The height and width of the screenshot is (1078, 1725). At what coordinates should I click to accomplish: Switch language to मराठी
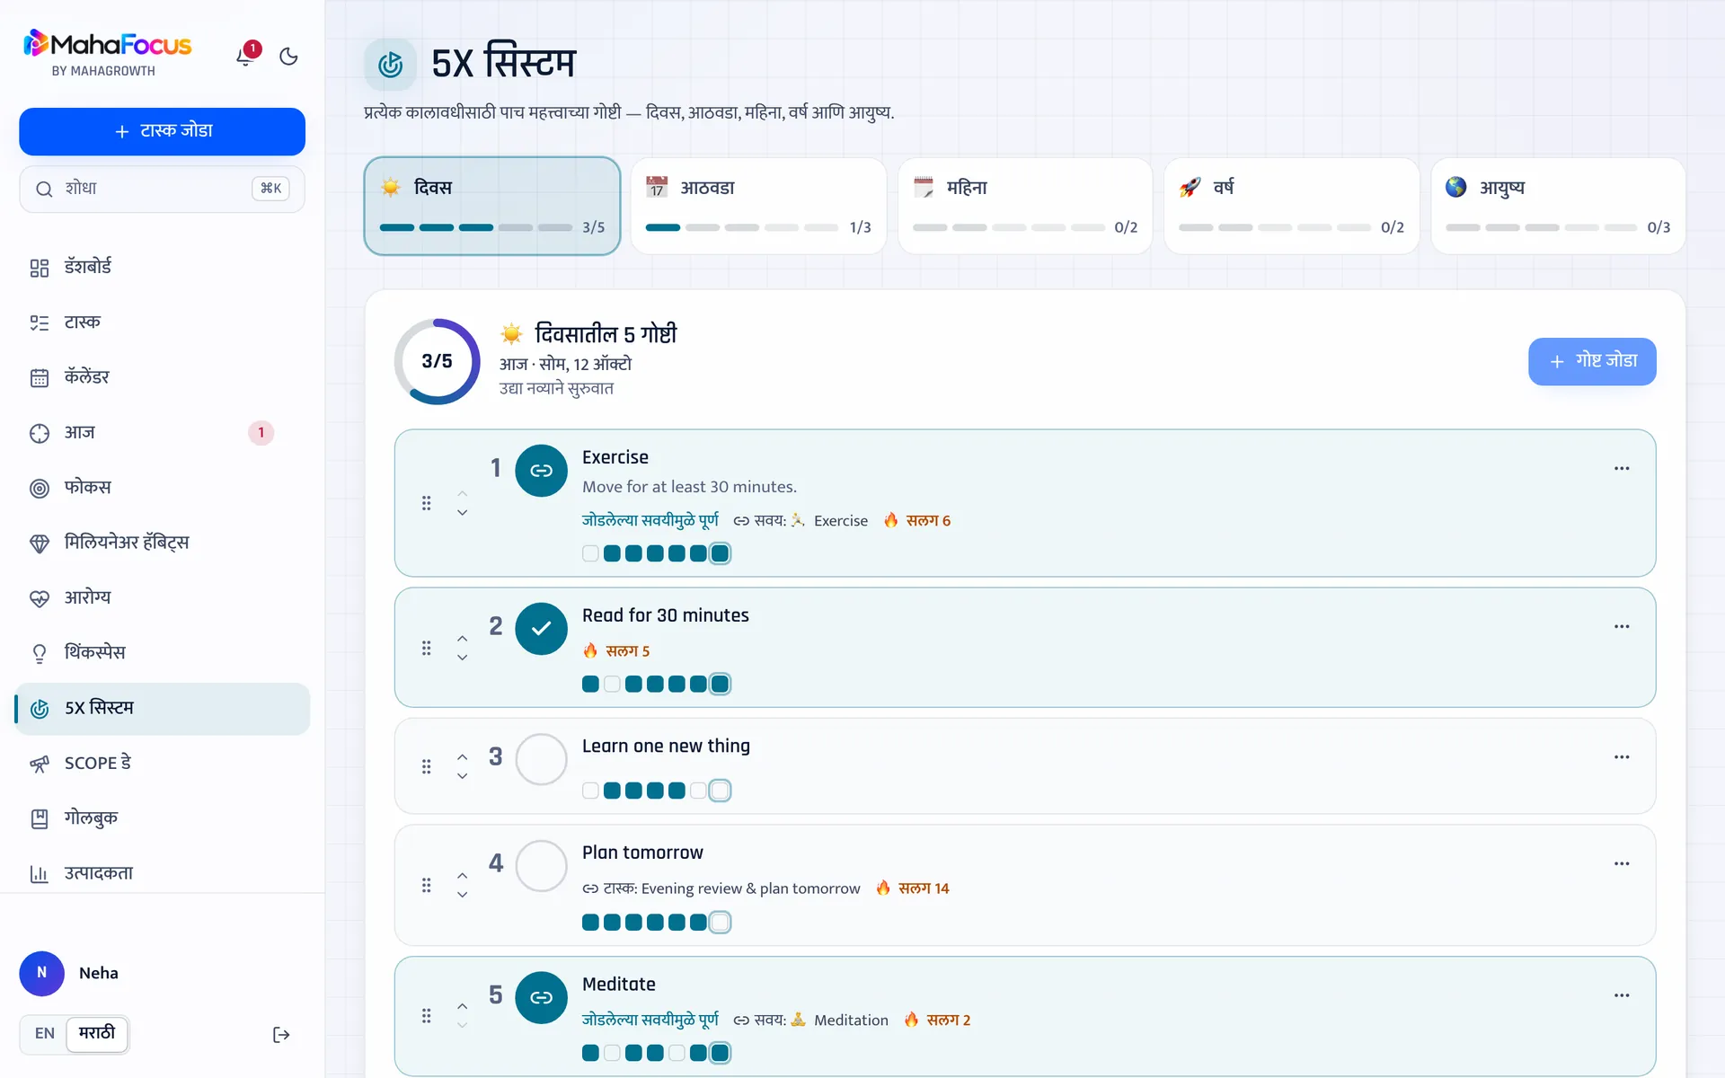97,1034
